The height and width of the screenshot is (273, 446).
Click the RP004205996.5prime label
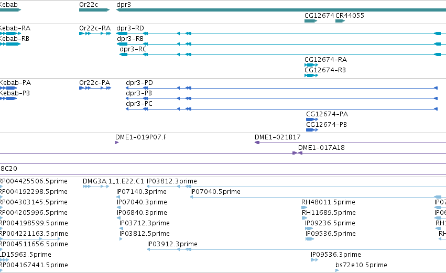point(34,213)
